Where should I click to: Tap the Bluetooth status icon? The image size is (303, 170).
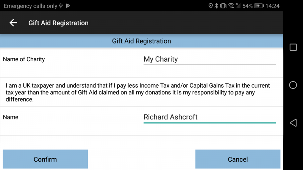tap(216, 6)
